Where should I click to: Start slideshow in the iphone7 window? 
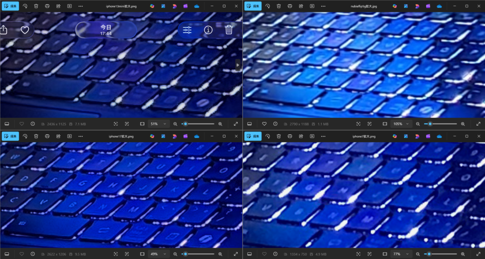tap(312, 136)
